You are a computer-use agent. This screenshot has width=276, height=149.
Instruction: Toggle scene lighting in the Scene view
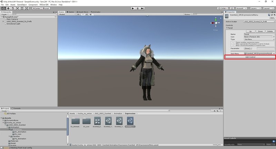click(83, 14)
